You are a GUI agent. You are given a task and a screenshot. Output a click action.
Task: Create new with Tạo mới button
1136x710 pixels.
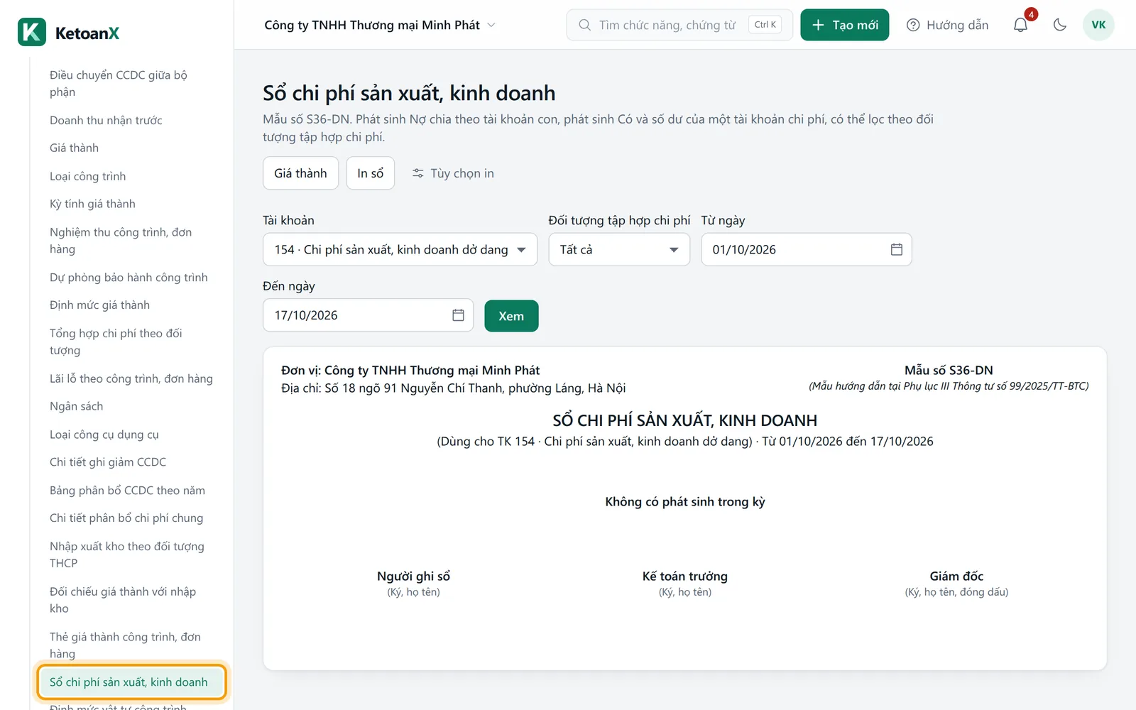(x=844, y=25)
